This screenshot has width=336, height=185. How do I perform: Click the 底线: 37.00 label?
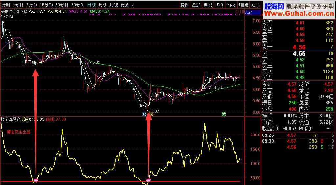pos(56,119)
